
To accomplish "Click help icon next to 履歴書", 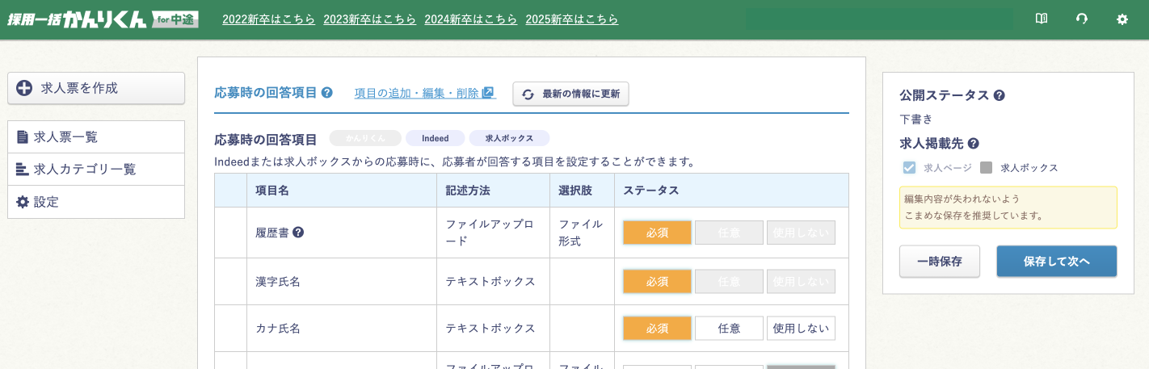I will (298, 233).
